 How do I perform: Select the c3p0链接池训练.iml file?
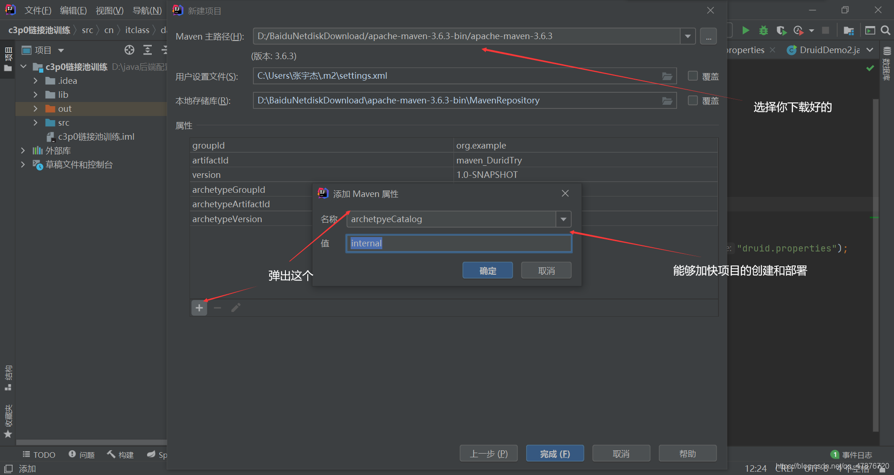coord(91,136)
